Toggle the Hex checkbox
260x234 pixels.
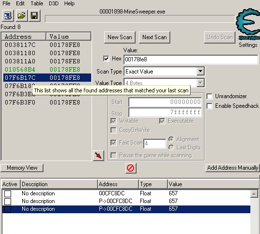coord(106,58)
